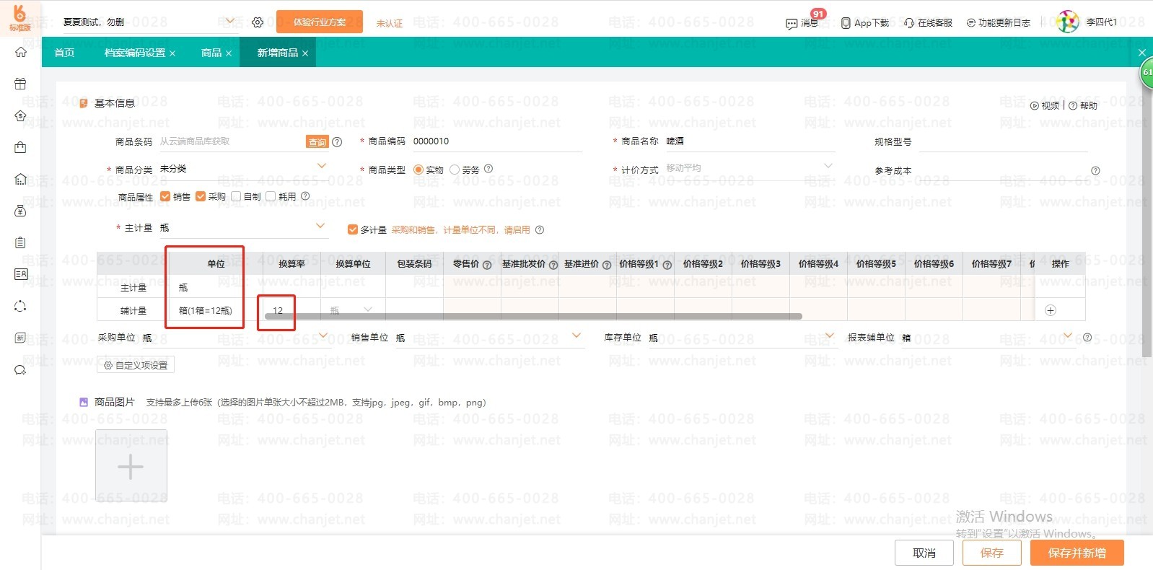Viewport: 1153px width, 570px height.
Task: Check the 自制 attribute checkbox
Action: tap(236, 196)
